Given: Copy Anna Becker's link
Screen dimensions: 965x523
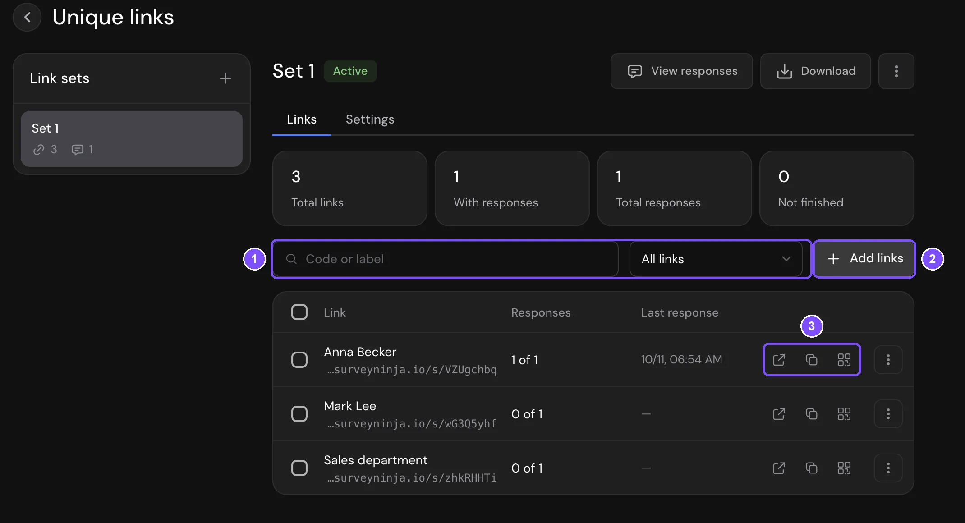Looking at the screenshot, I should (x=811, y=360).
